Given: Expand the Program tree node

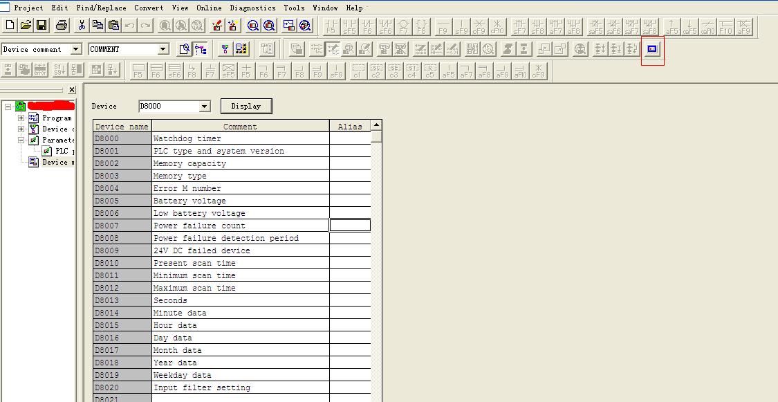Looking at the screenshot, I should 21,118.
